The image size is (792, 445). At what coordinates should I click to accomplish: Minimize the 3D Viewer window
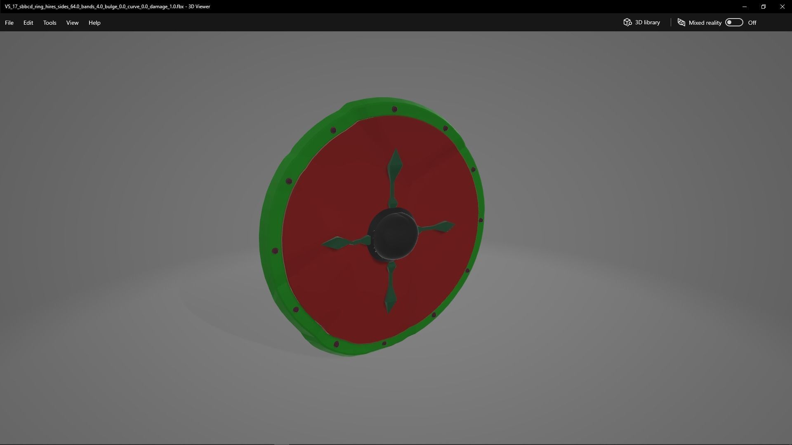[x=745, y=7]
